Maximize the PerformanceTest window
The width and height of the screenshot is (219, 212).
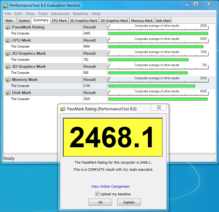tap(196, 4)
